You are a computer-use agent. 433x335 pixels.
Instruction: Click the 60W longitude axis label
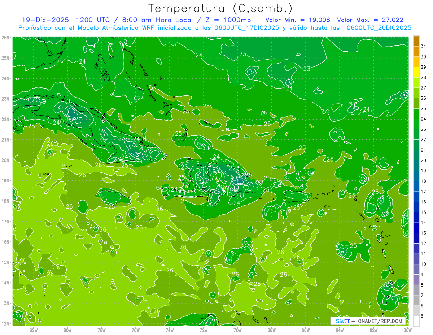click(407, 330)
